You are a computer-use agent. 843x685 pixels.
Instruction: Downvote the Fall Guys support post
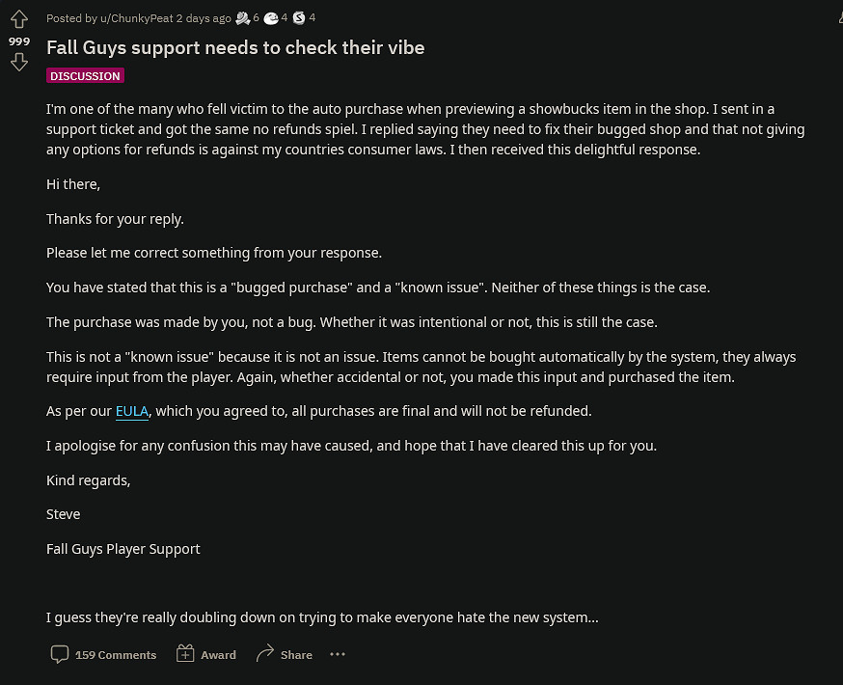click(x=18, y=63)
